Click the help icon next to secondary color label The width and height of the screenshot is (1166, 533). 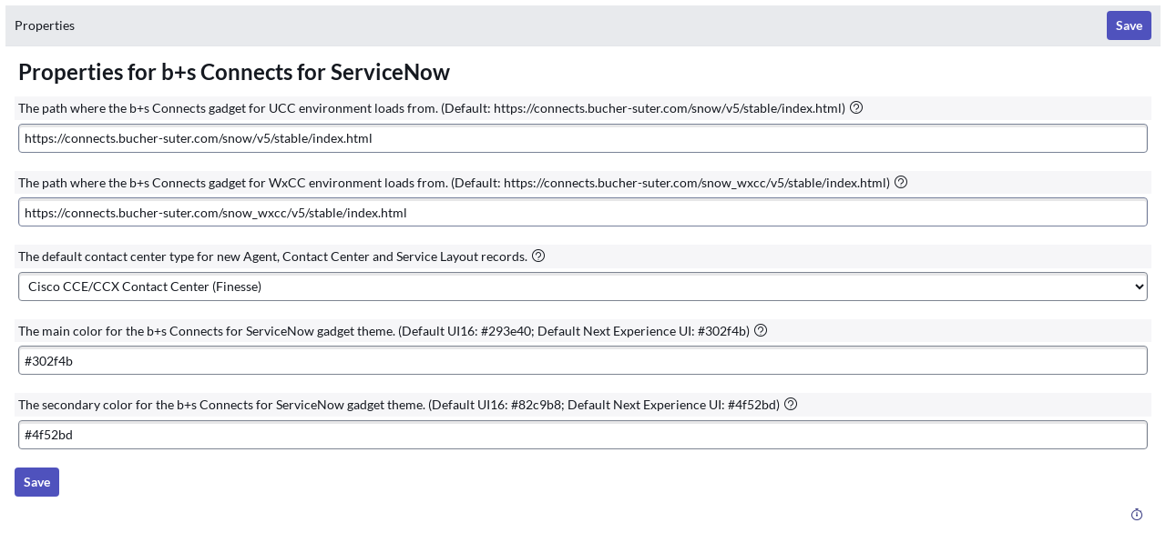pyautogui.click(x=791, y=404)
